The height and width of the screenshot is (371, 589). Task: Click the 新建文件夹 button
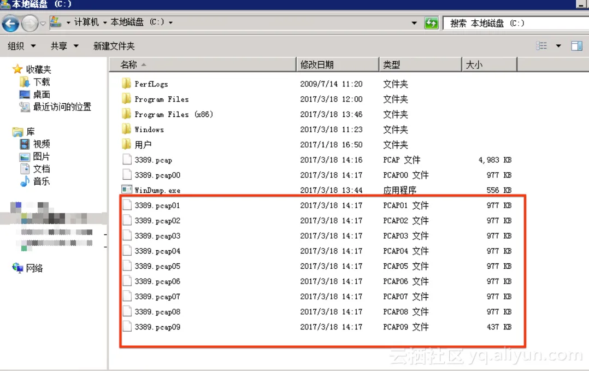point(114,46)
